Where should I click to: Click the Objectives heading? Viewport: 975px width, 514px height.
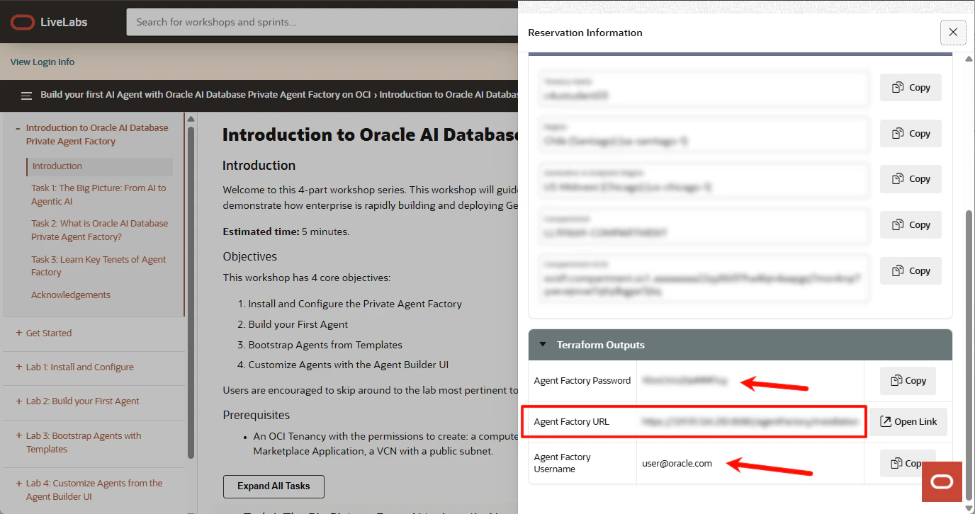point(250,256)
